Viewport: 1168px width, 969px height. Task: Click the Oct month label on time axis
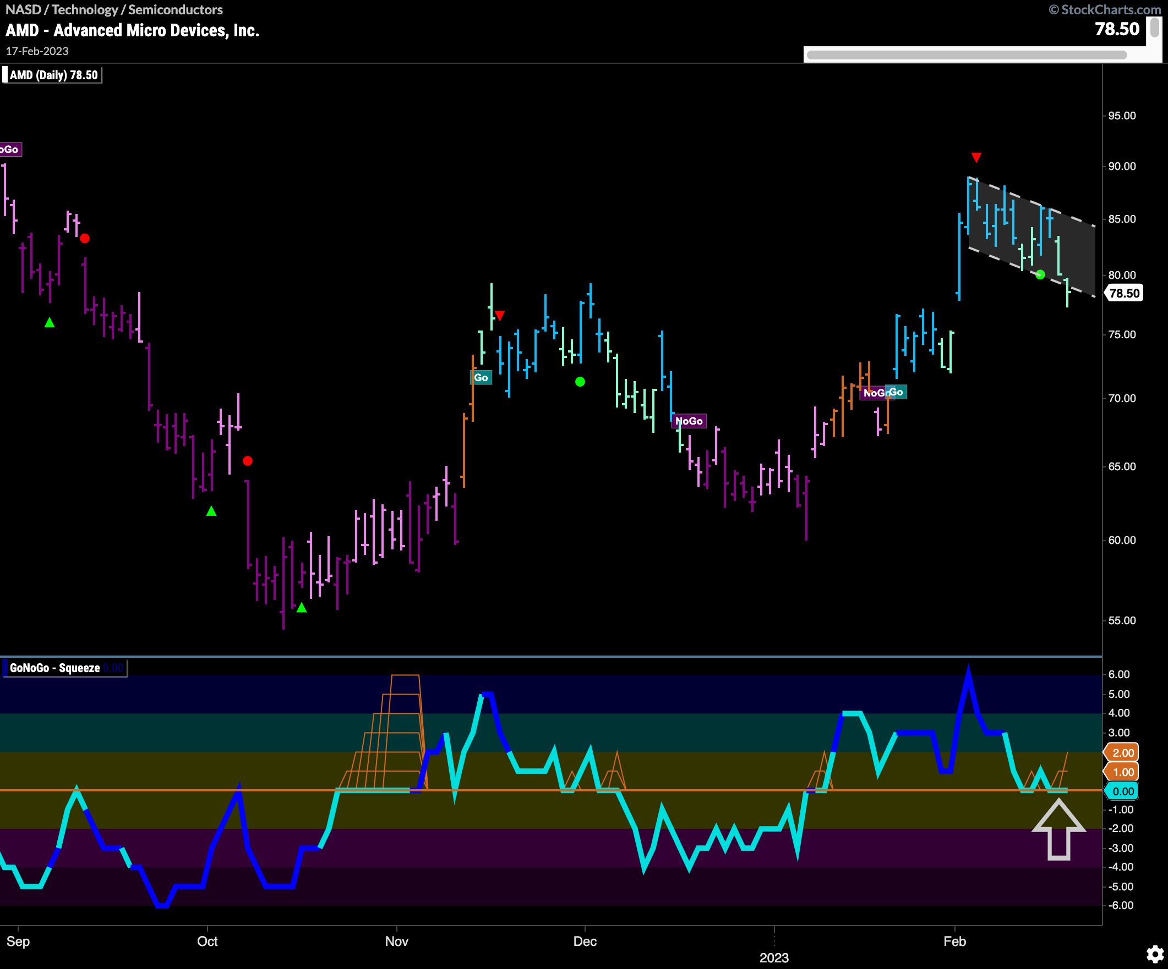click(208, 941)
